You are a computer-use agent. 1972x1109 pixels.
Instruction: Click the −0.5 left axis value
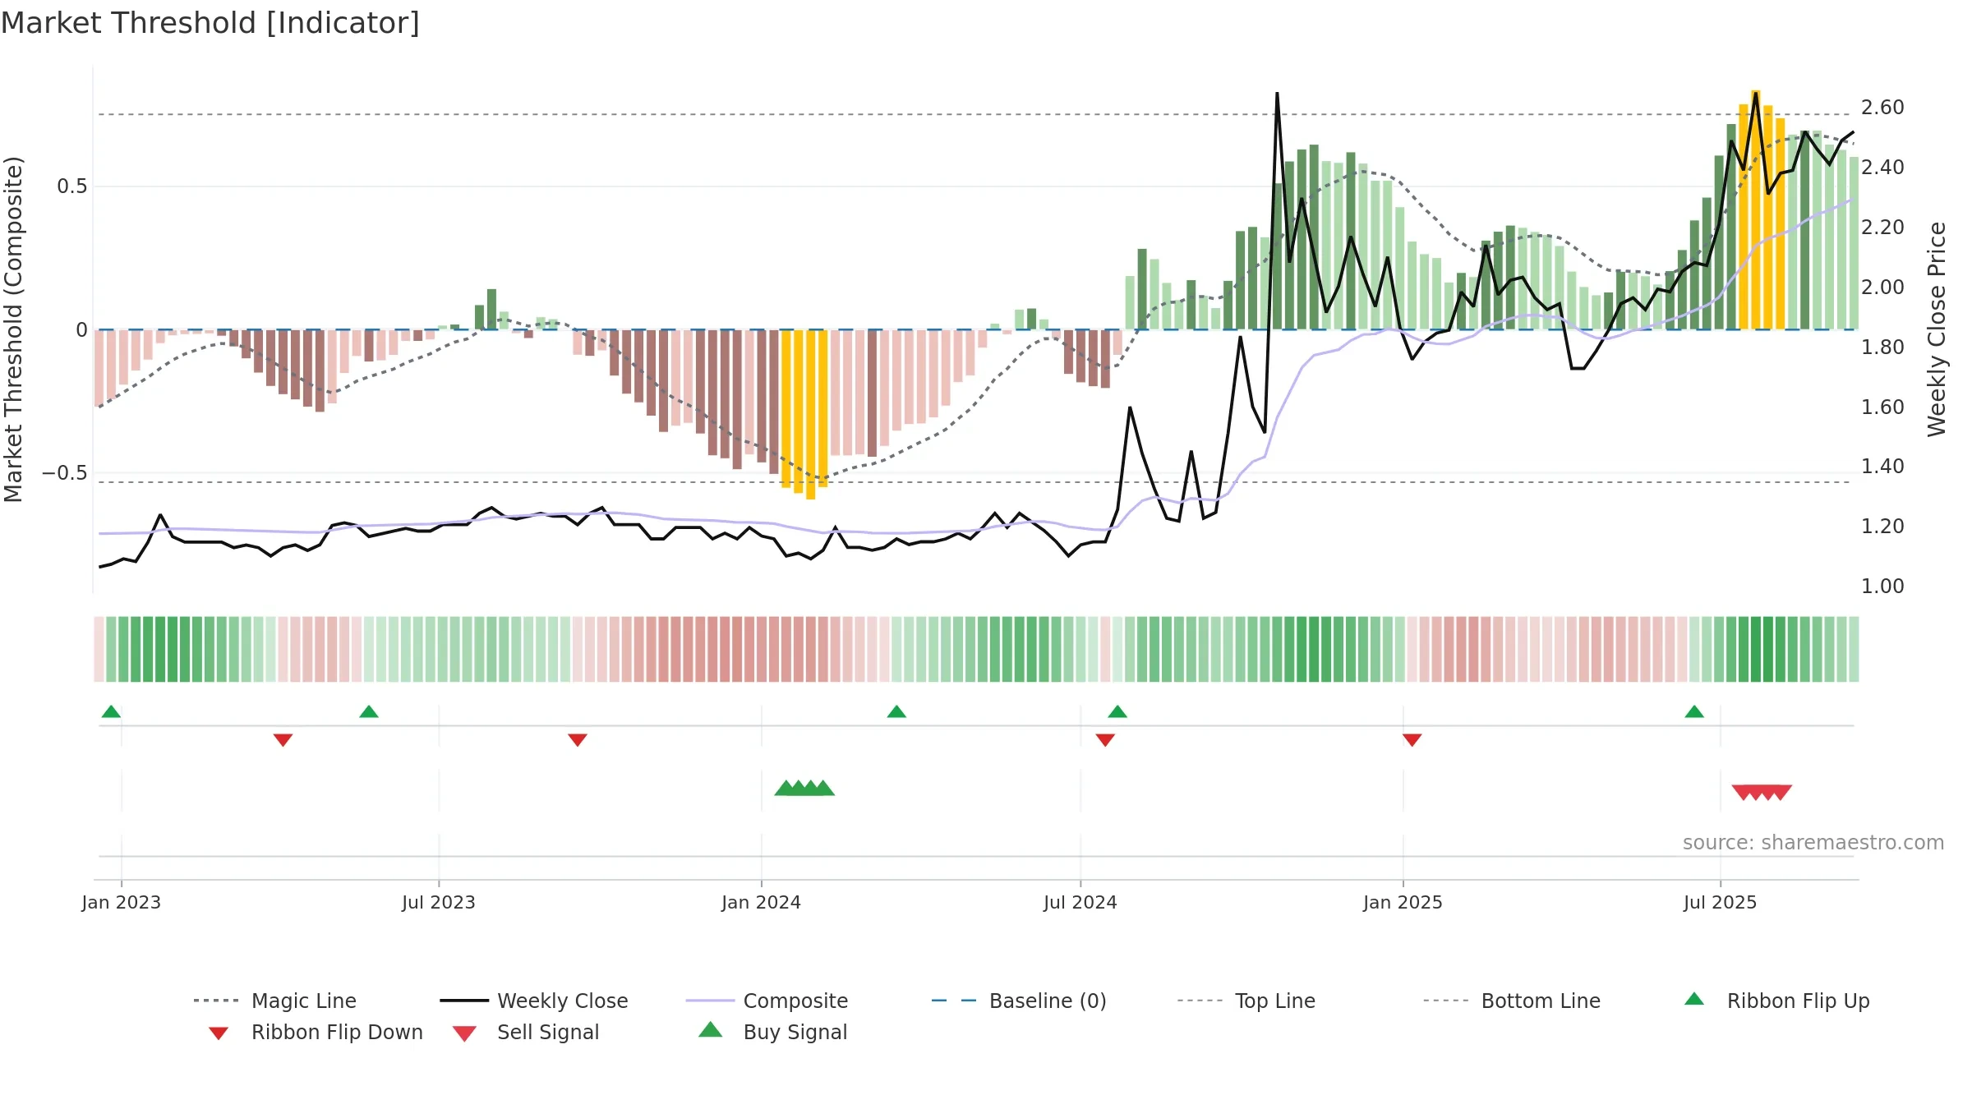coord(64,473)
